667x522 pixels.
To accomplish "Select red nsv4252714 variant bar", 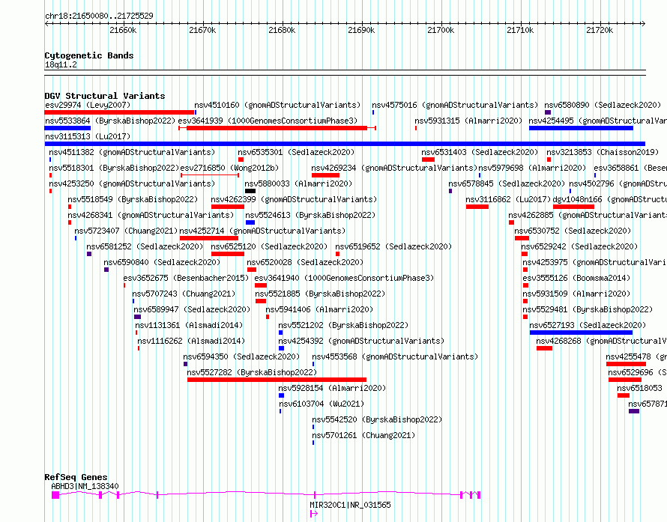I will (209, 238).
